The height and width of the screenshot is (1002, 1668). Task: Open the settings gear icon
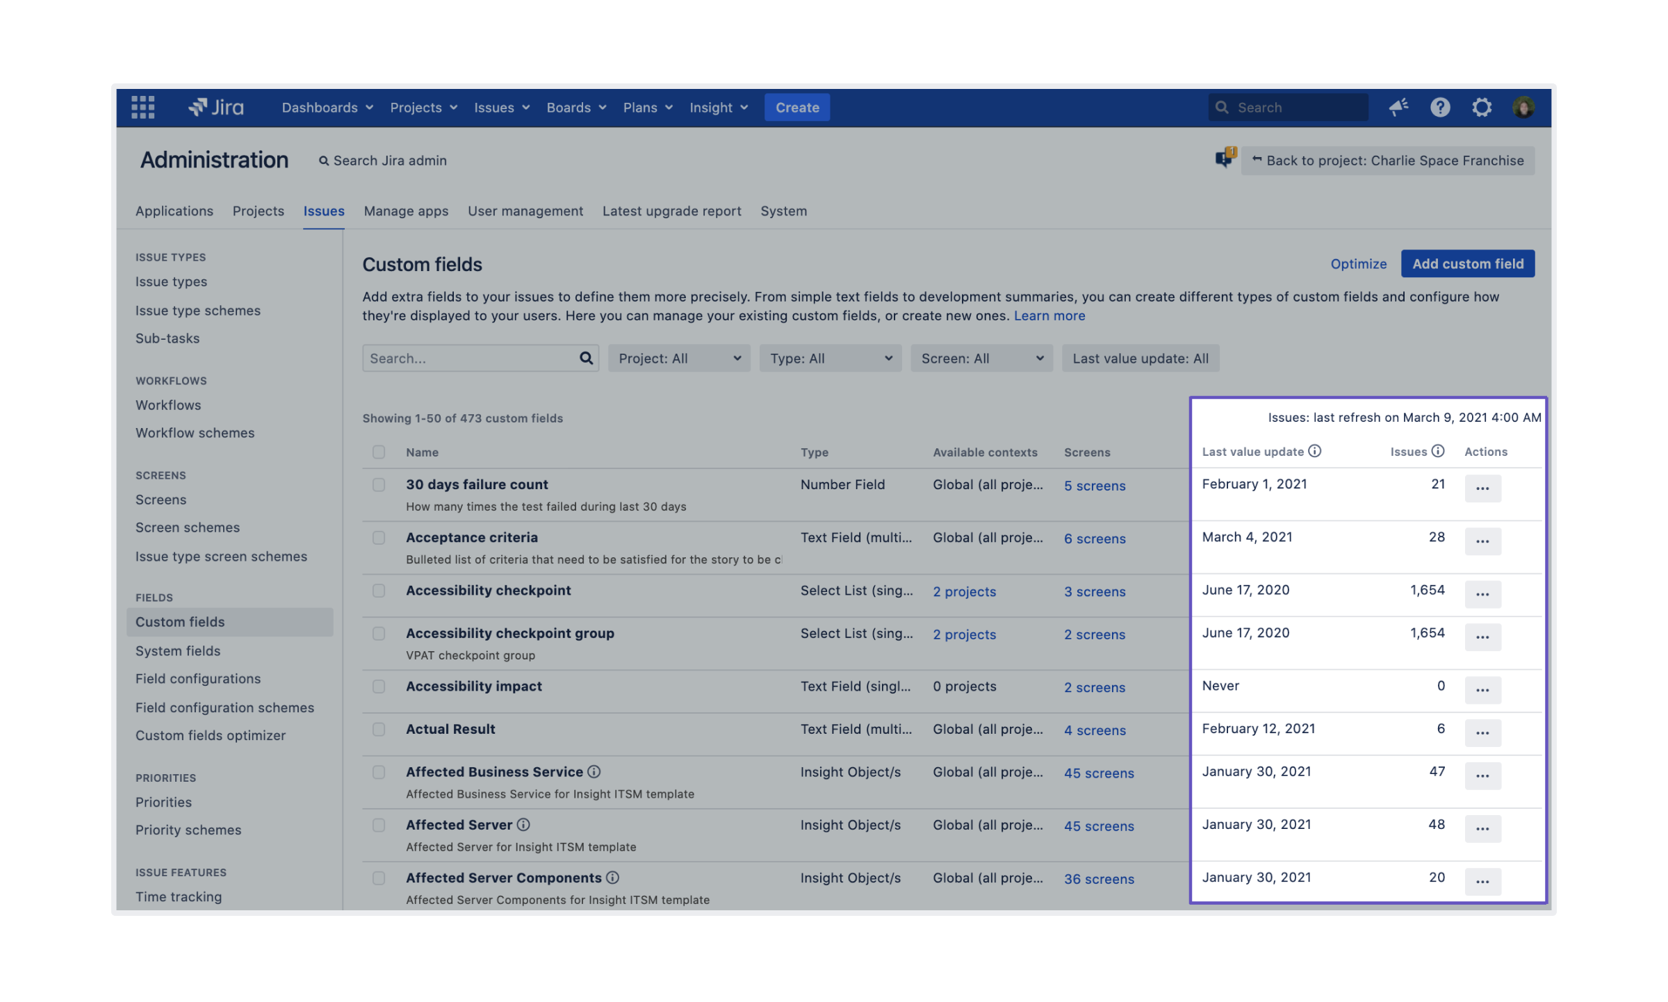1482,107
